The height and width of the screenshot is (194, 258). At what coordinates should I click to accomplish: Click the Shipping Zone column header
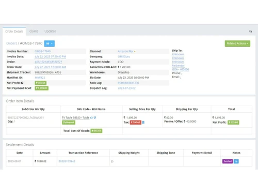tap(166, 153)
